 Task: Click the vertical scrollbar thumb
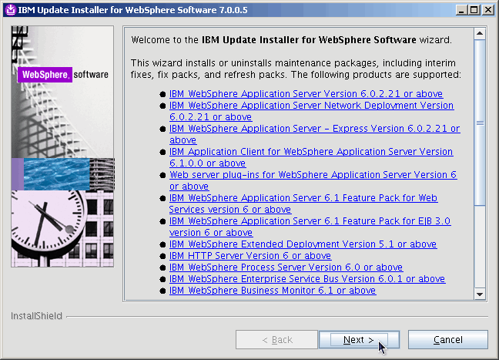click(480, 123)
